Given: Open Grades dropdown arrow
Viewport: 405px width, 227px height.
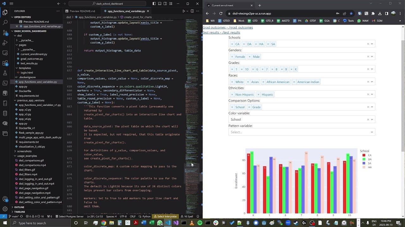Looking at the screenshot, I should click(372, 69).
